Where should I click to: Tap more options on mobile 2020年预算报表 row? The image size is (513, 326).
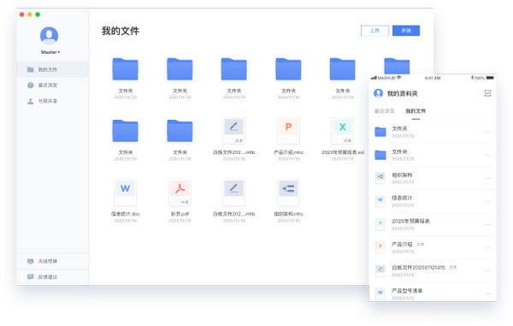tap(488, 225)
